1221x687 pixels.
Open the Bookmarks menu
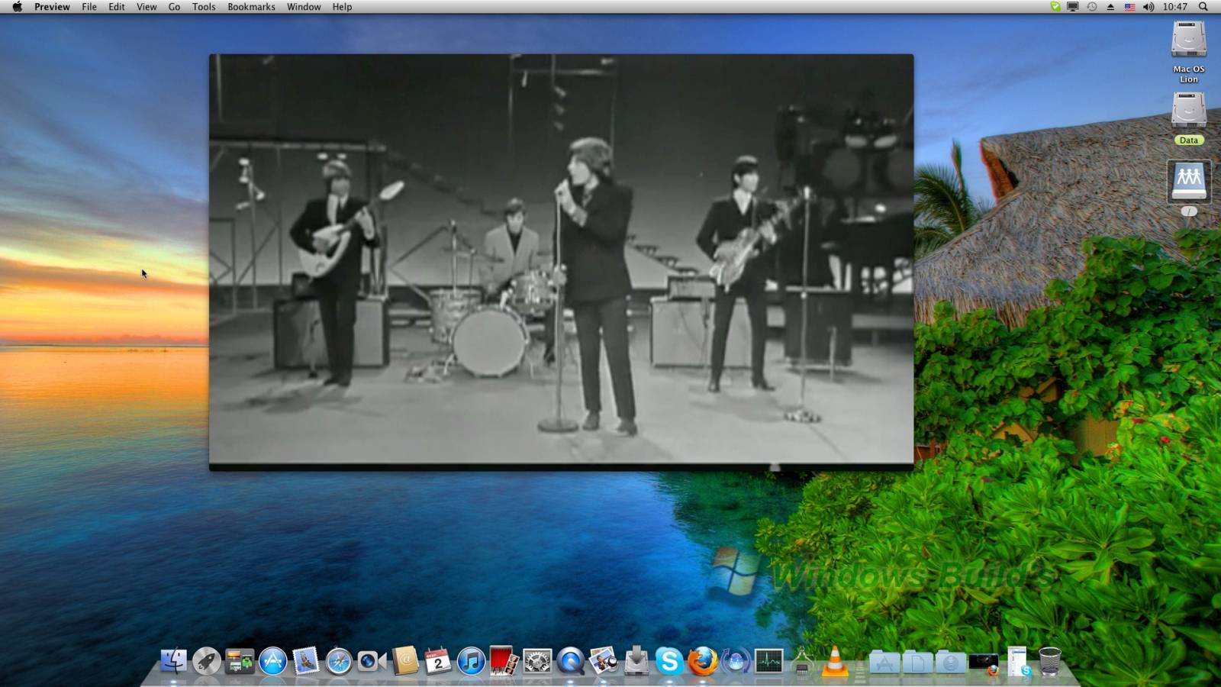[251, 7]
